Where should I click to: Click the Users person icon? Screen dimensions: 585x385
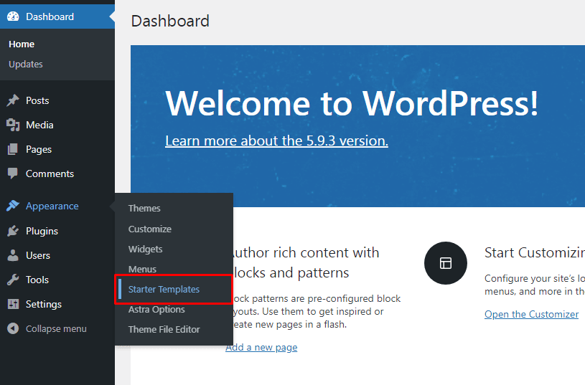tap(13, 255)
